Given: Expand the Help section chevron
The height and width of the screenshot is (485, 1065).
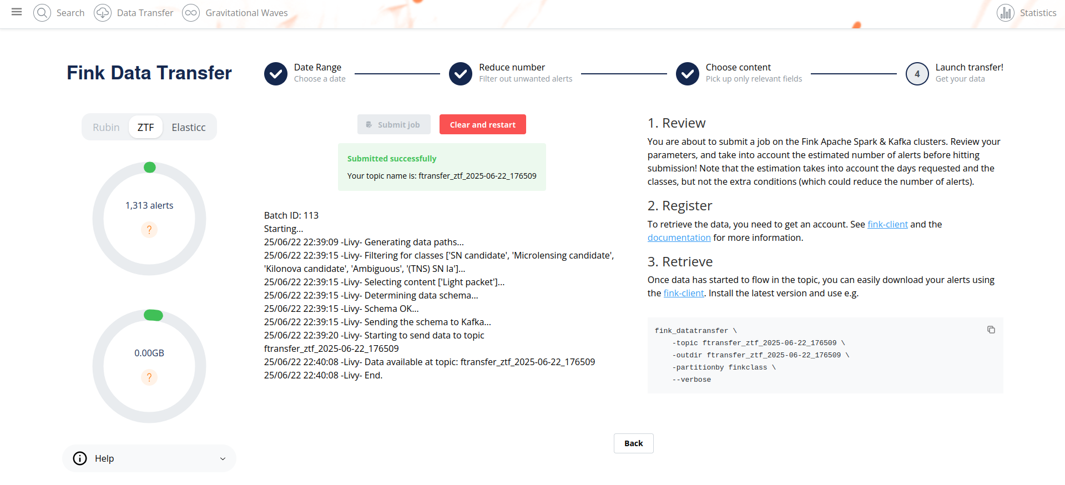Looking at the screenshot, I should click(x=223, y=459).
